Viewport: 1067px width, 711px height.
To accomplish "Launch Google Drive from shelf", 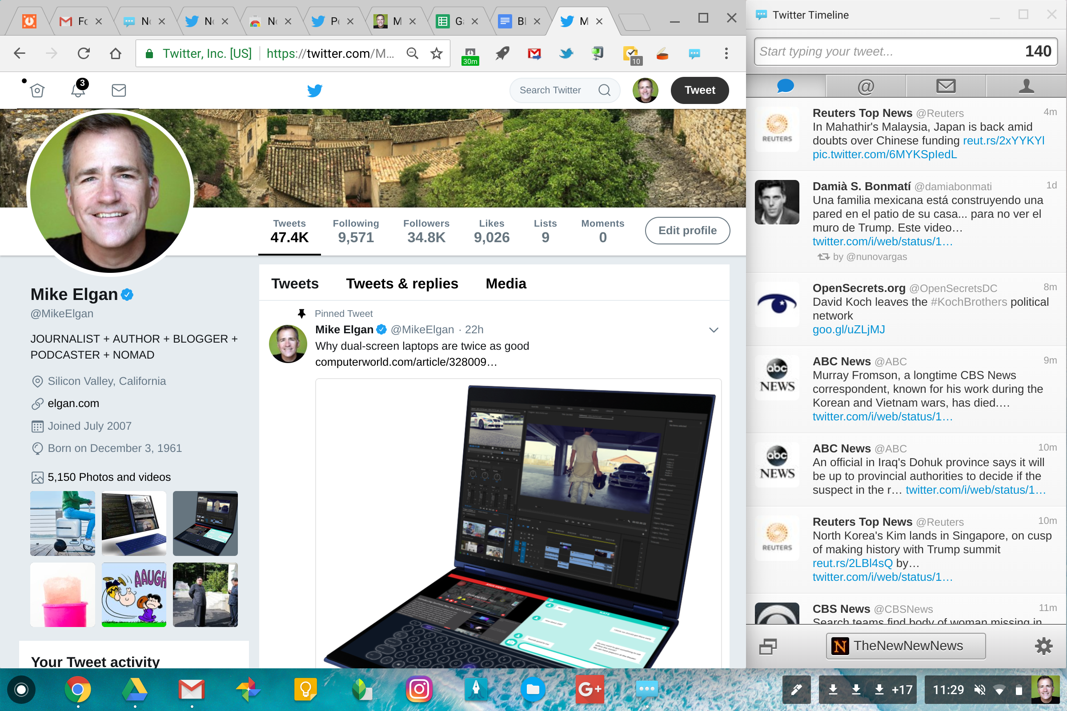I will [135, 690].
